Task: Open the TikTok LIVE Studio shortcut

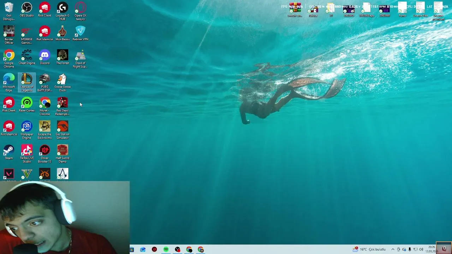Action: pyautogui.click(x=27, y=154)
